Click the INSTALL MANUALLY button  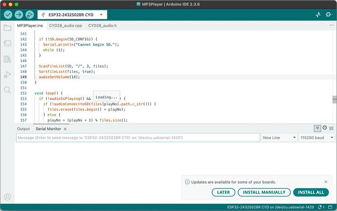264,192
